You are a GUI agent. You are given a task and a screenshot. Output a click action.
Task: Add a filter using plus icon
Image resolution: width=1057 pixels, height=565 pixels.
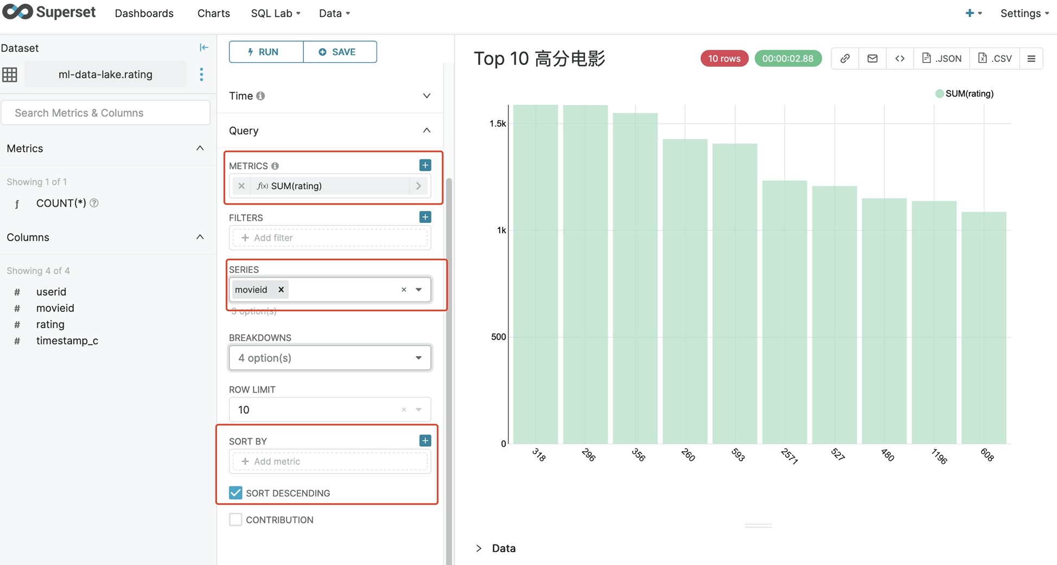[425, 217]
